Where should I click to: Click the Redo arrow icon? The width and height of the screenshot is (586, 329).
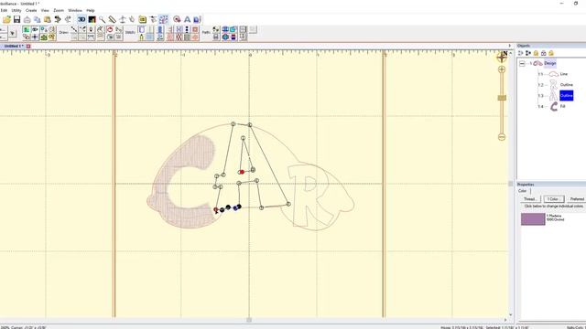(68, 19)
